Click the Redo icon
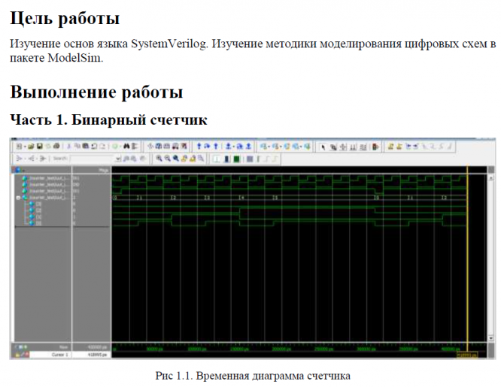This screenshot has height=387, width=501. [x=102, y=147]
